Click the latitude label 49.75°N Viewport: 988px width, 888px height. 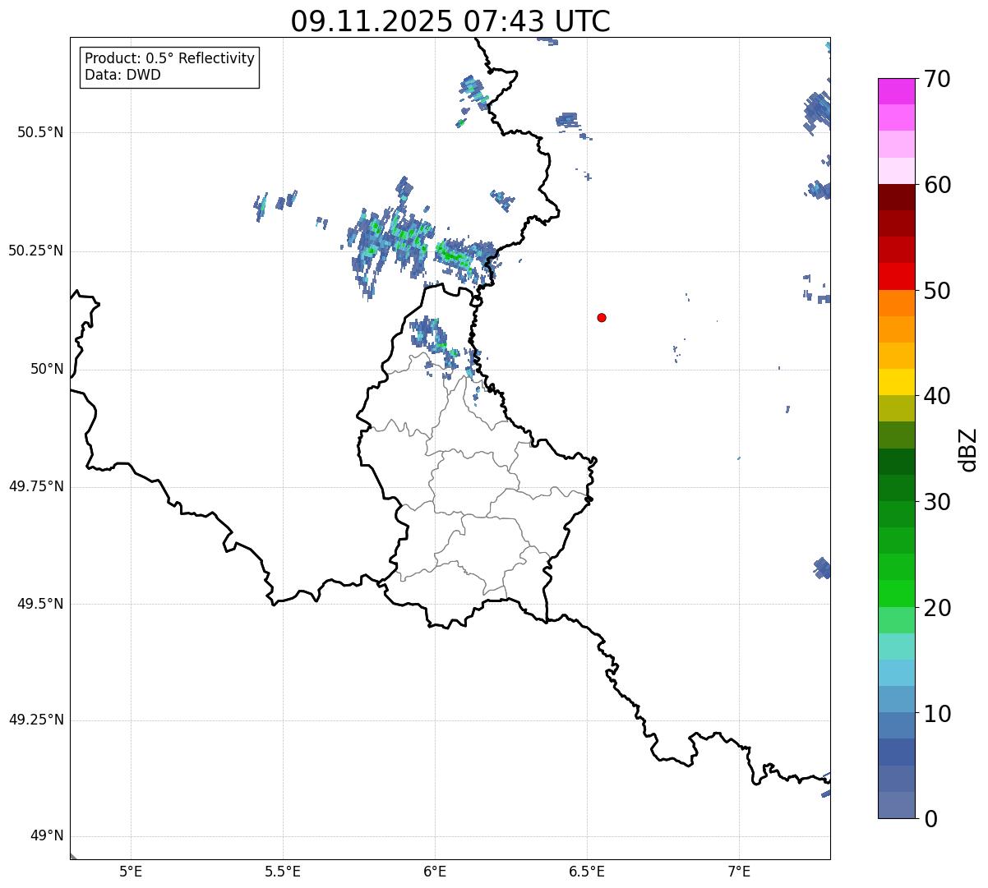36,486
